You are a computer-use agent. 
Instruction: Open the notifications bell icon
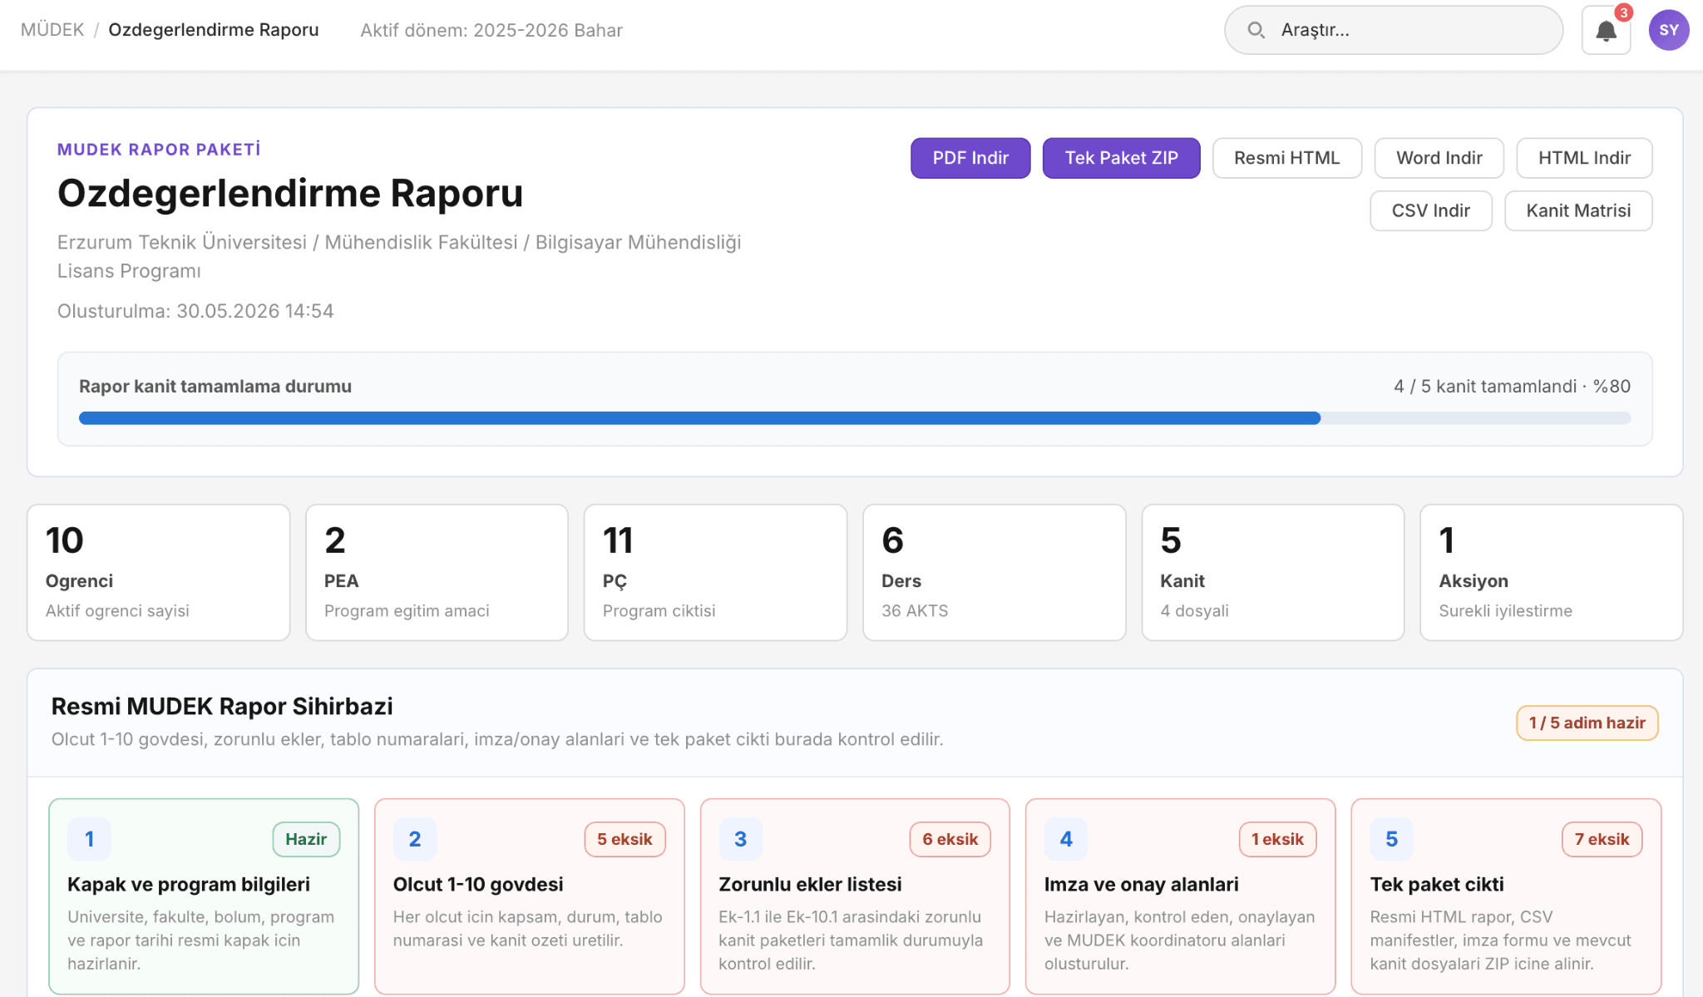(1606, 31)
